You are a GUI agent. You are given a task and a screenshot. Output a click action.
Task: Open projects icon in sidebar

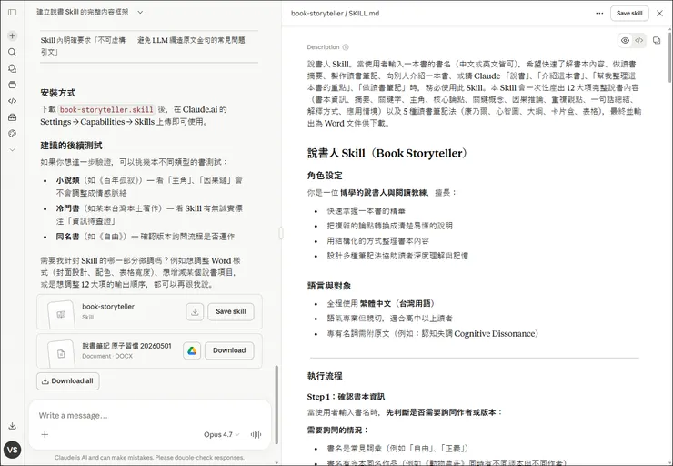pyautogui.click(x=13, y=85)
